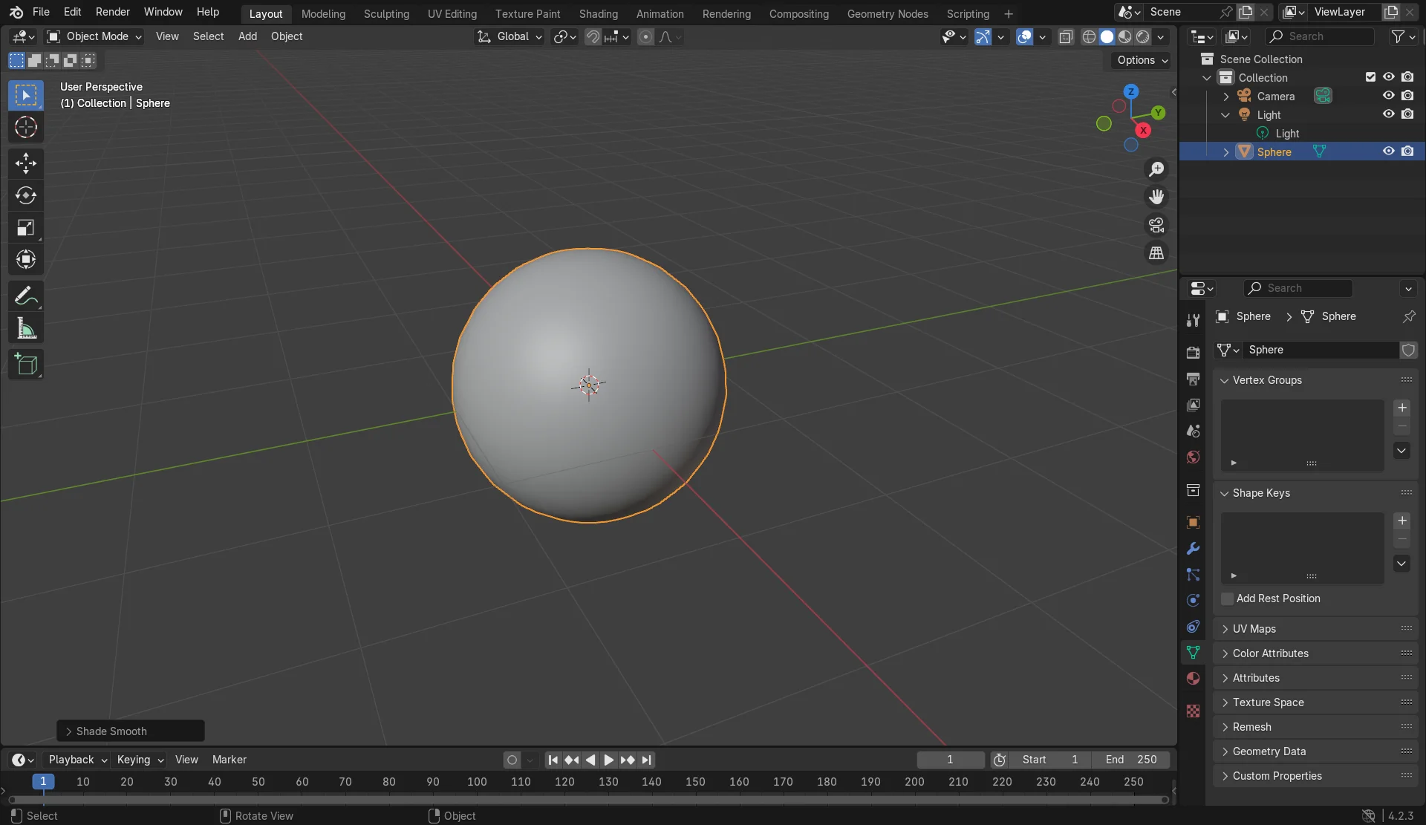Activate the Move tool
Screen dimensions: 1426x825
pyautogui.click(x=26, y=163)
